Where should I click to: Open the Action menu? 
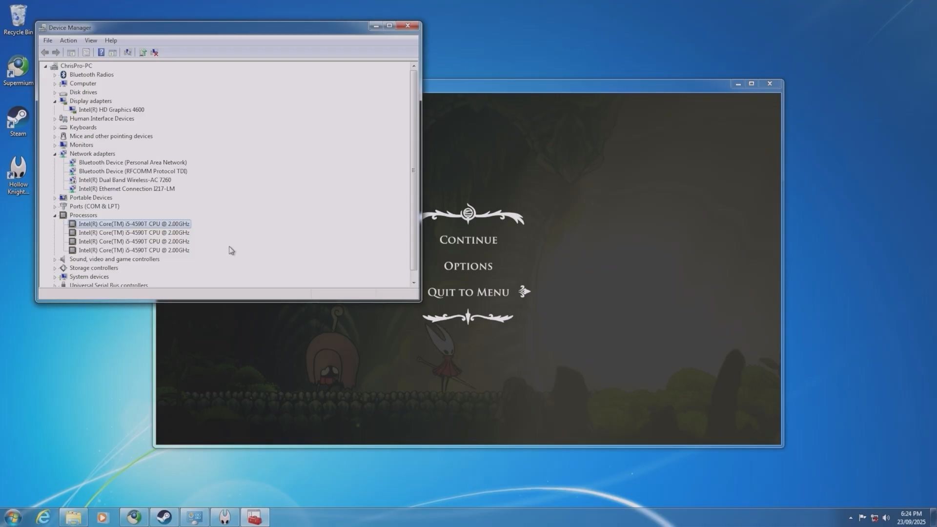68,41
